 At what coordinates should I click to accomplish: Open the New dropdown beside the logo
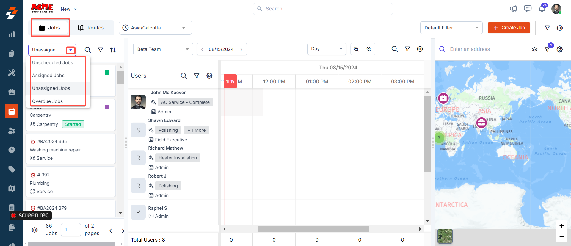[69, 9]
